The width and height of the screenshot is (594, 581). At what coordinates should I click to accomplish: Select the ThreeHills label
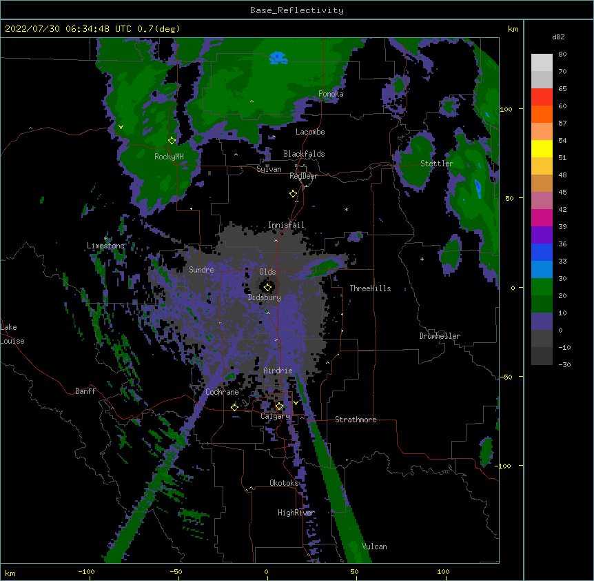point(371,288)
